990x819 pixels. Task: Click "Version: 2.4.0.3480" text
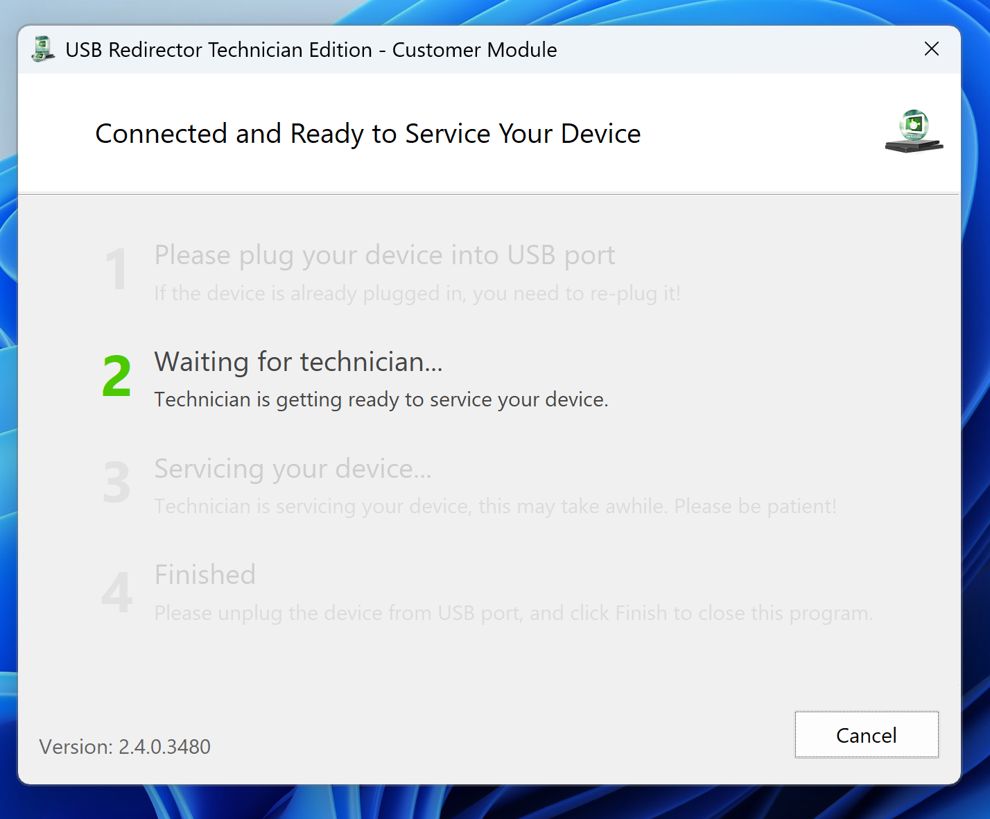[x=125, y=747]
